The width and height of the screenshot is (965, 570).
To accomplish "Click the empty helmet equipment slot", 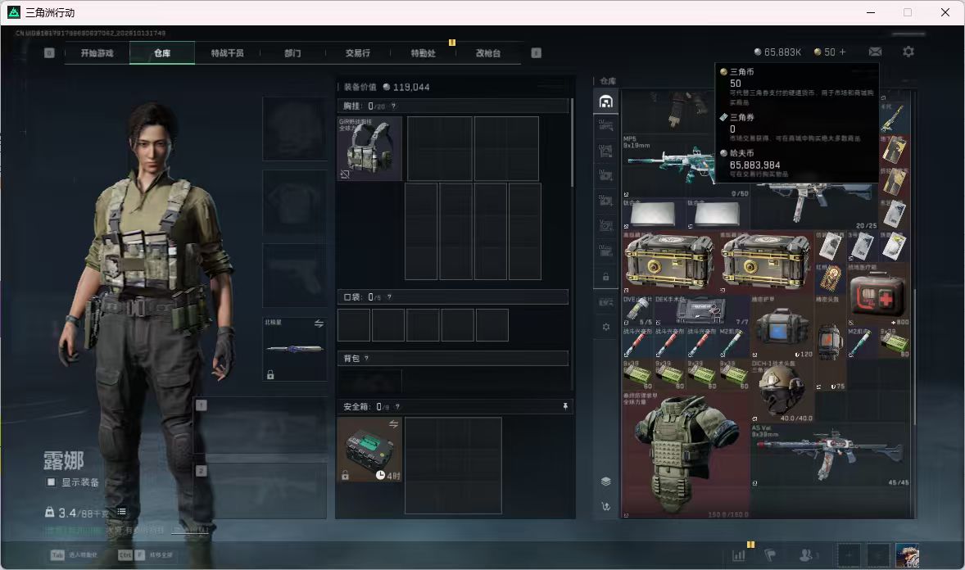I will coord(295,129).
